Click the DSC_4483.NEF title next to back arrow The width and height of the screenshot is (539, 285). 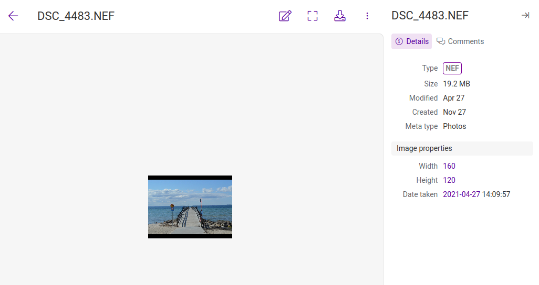coord(76,16)
